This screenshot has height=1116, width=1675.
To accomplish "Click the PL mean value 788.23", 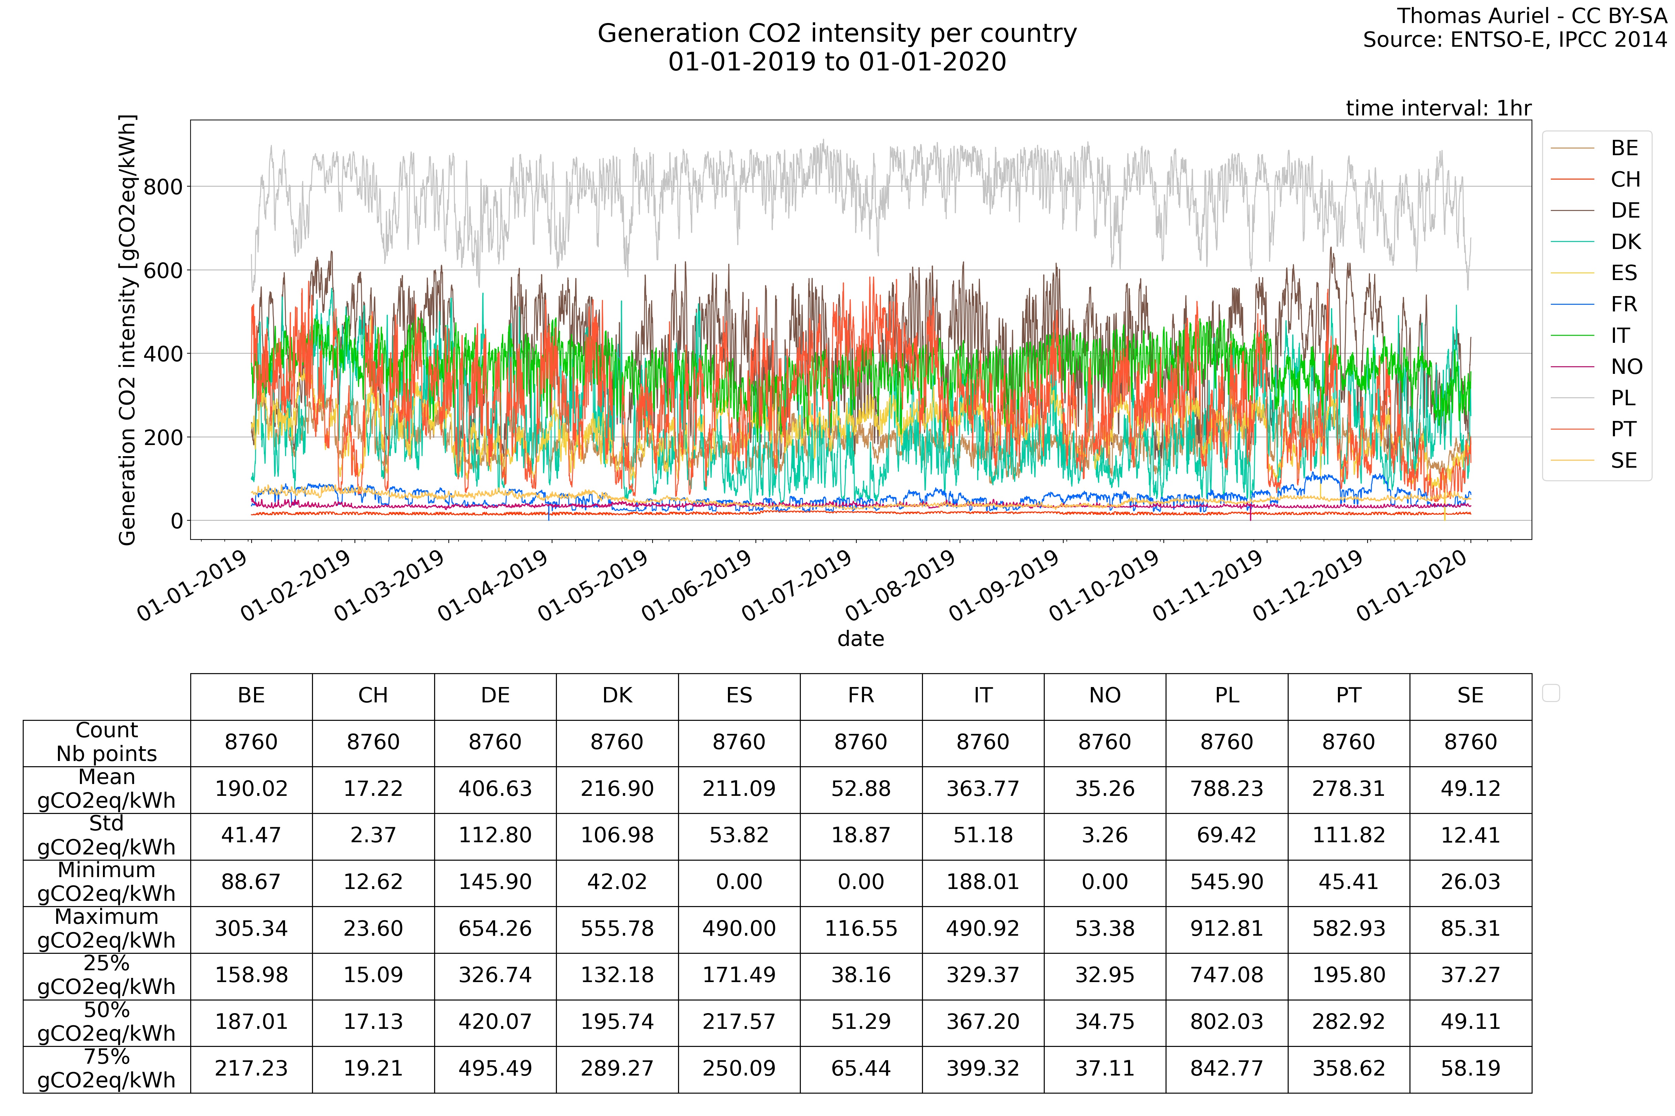I will (1226, 789).
